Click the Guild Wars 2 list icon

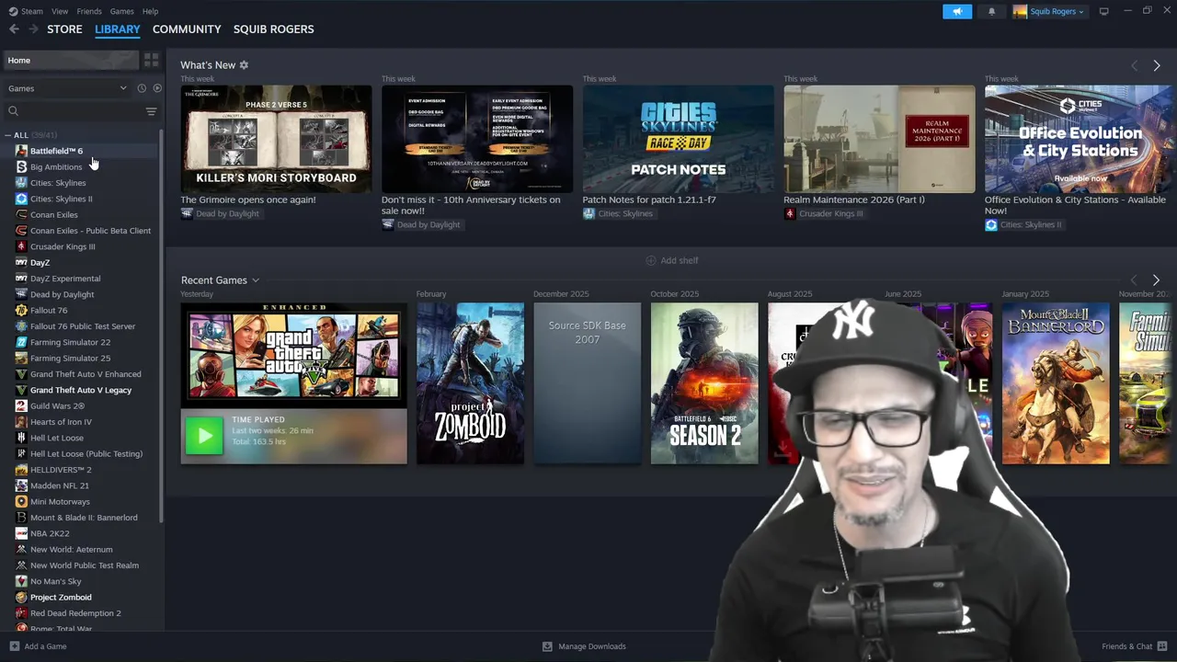pyautogui.click(x=21, y=405)
